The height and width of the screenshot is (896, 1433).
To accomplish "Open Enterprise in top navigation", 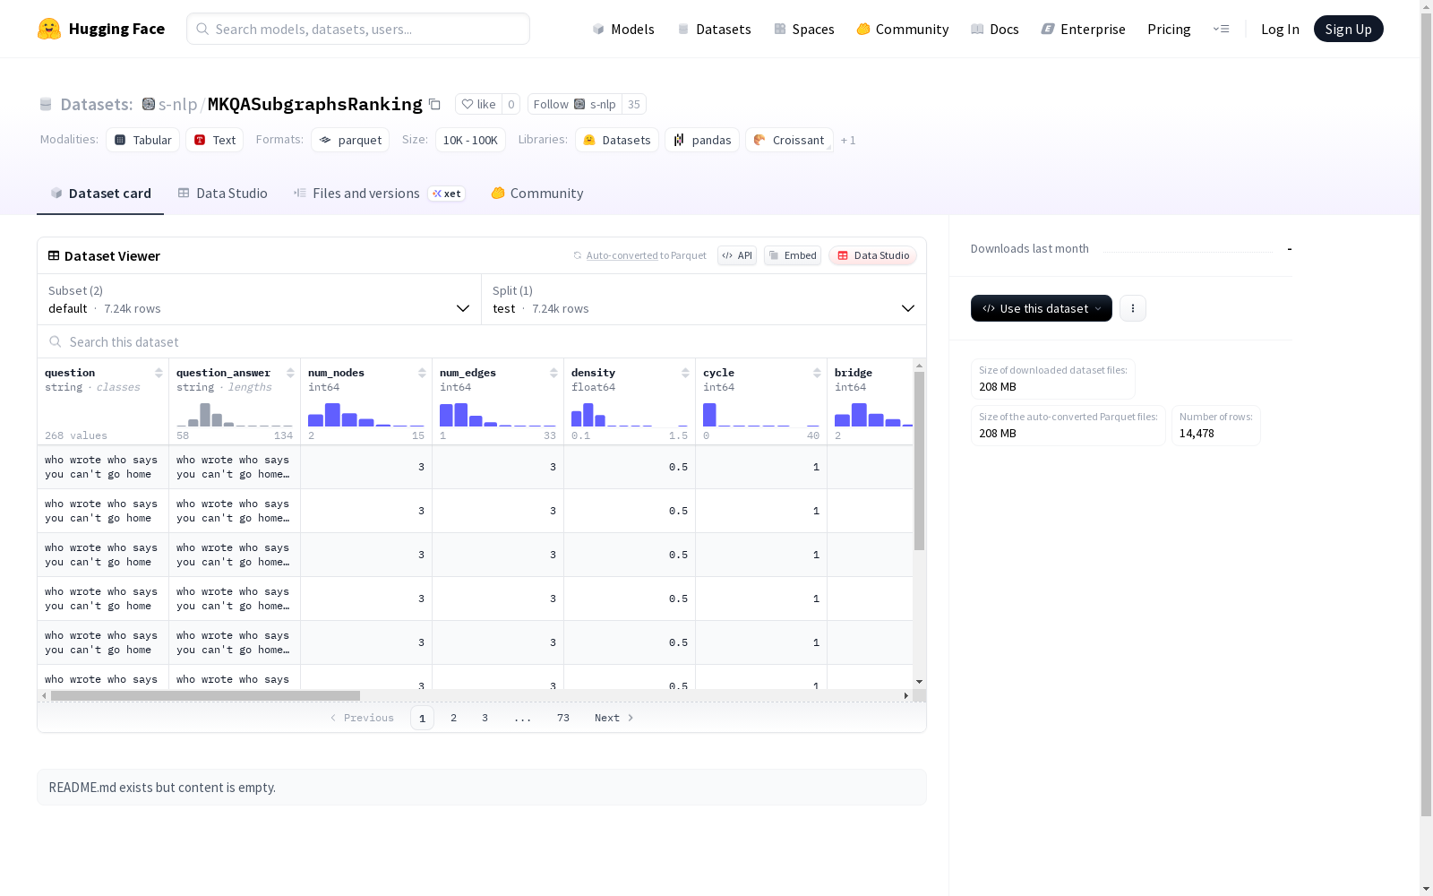I will pos(1084,29).
